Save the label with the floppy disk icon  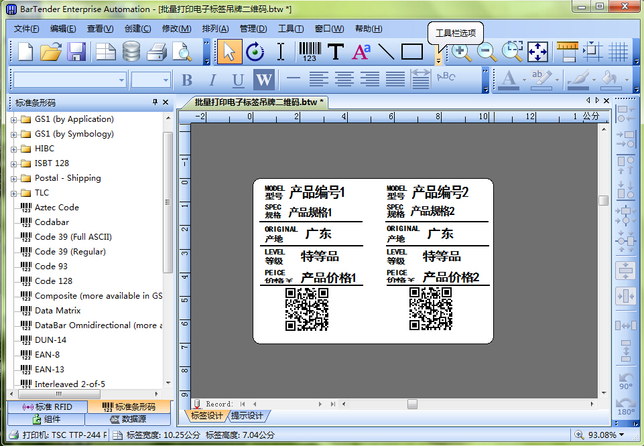(76, 52)
